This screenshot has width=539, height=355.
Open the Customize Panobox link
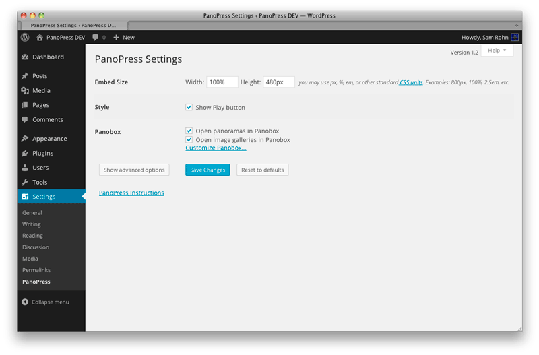click(x=216, y=148)
